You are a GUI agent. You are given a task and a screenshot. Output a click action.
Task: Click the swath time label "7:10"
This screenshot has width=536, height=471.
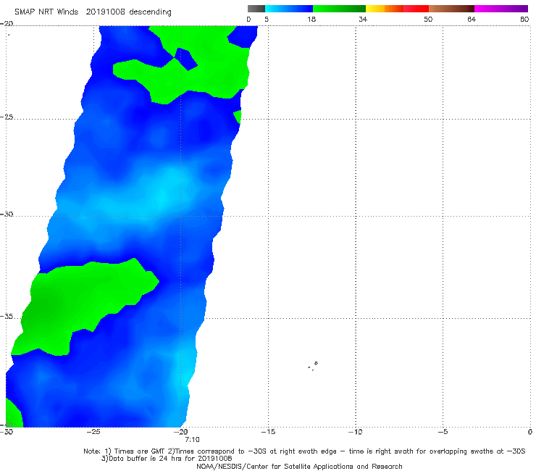pos(192,440)
